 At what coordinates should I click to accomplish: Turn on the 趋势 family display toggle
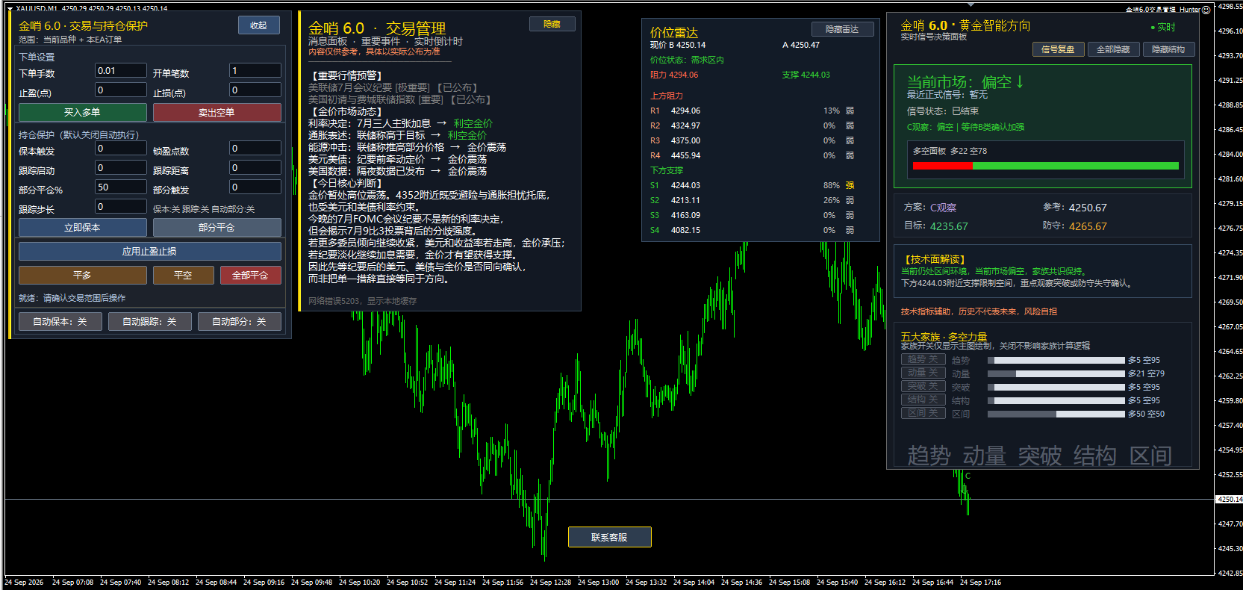point(923,359)
